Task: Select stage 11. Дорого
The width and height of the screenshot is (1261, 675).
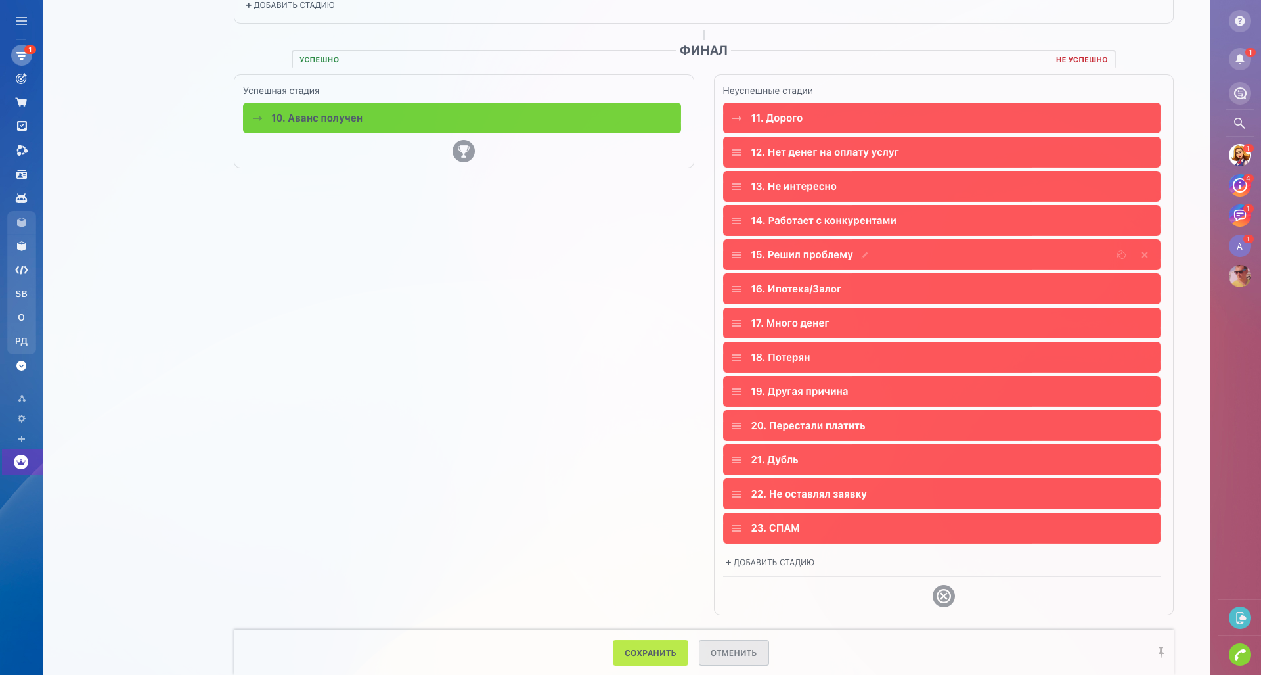Action: click(x=942, y=118)
